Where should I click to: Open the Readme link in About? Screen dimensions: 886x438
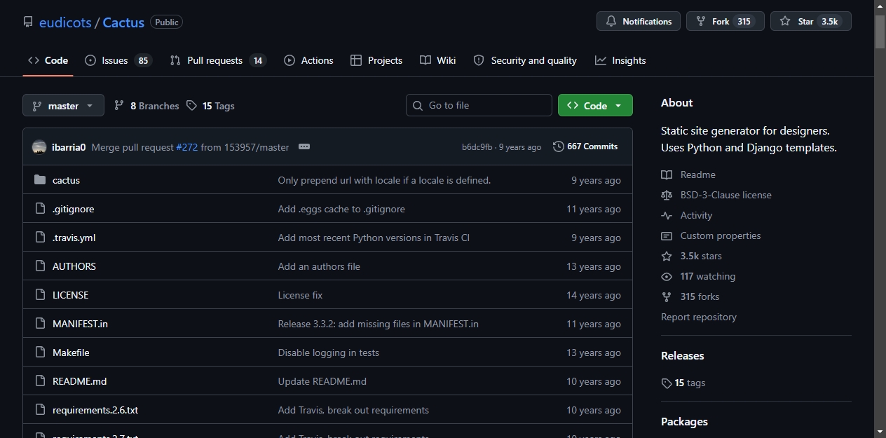coord(688,174)
